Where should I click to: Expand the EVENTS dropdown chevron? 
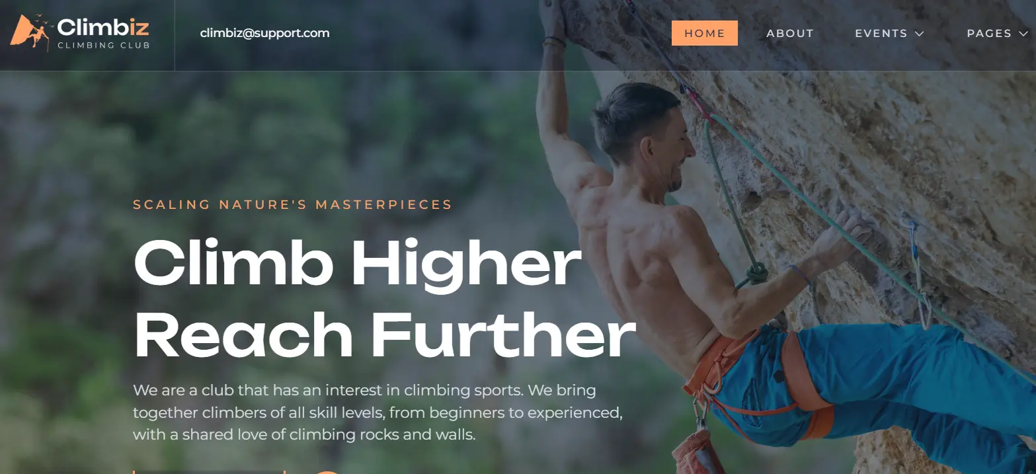919,34
